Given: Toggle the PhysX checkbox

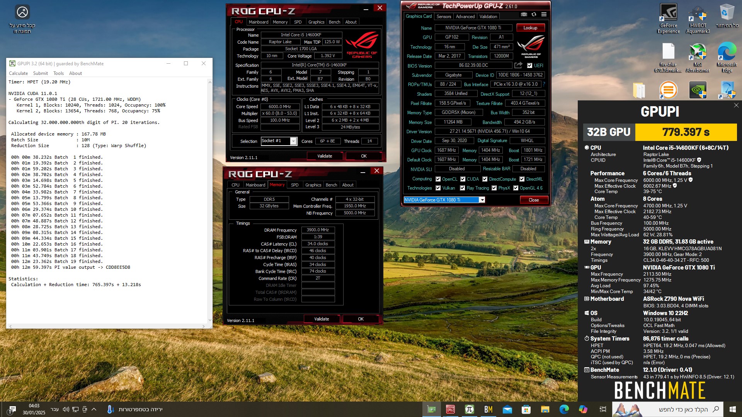Looking at the screenshot, I should tap(494, 188).
